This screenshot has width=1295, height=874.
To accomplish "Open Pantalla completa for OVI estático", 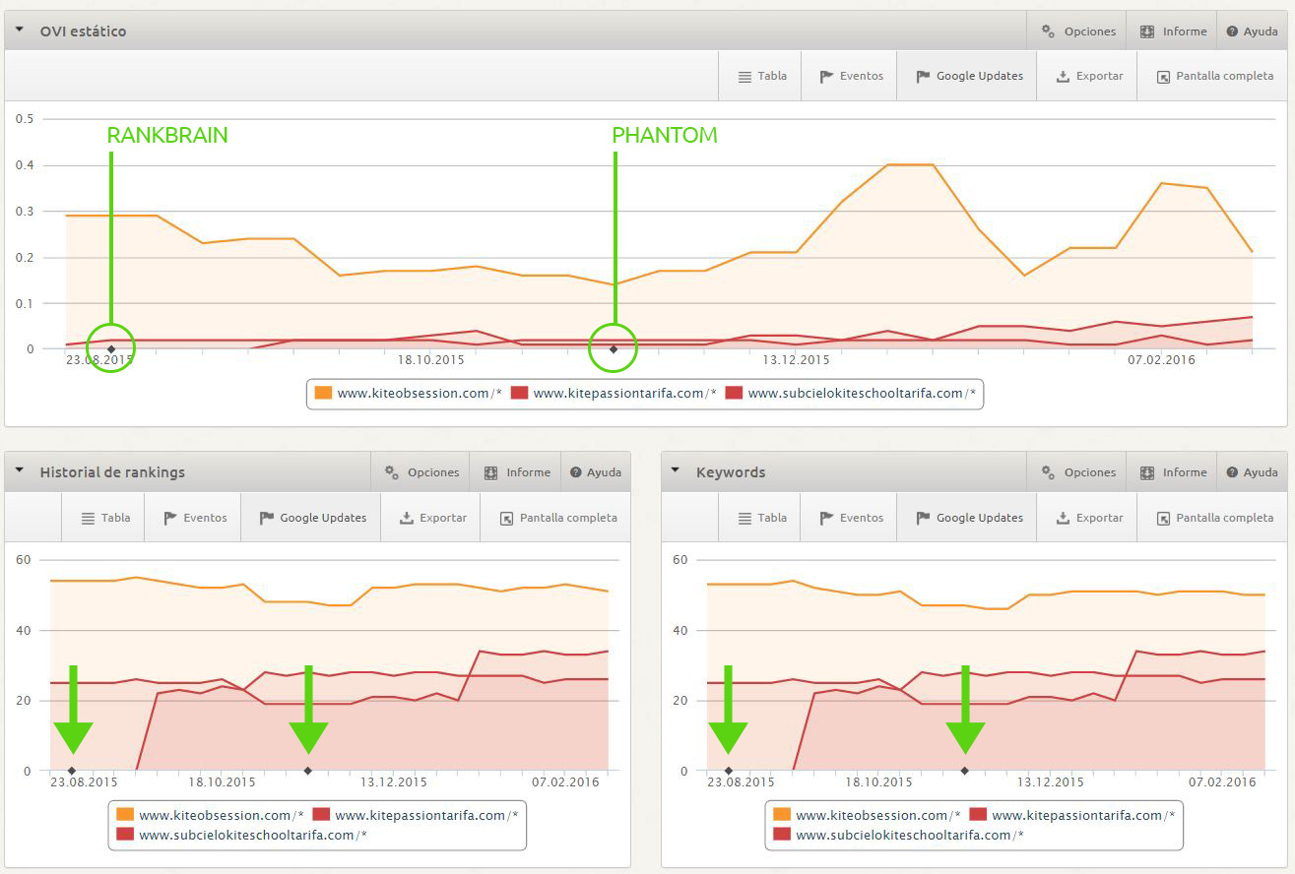I will [x=1213, y=76].
